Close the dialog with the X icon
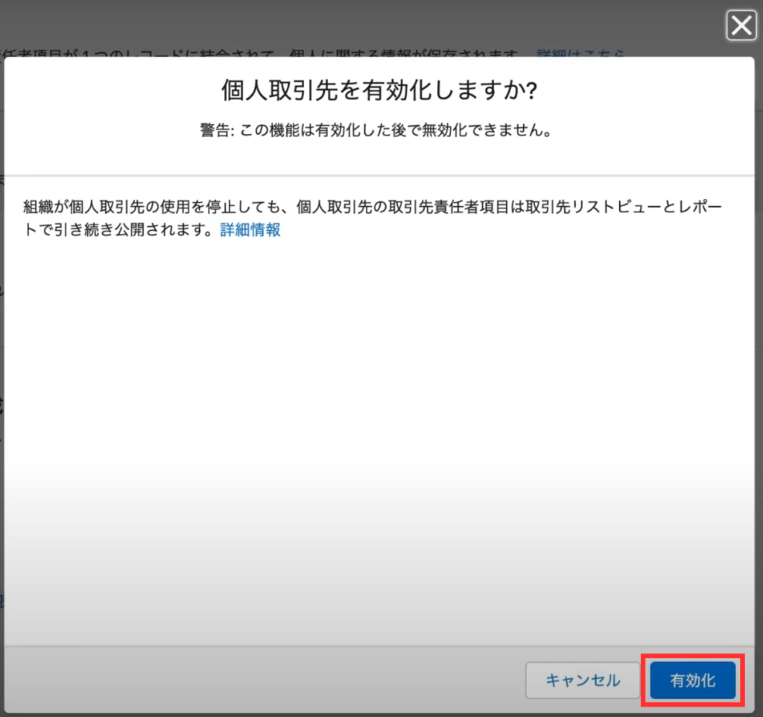 click(x=741, y=27)
